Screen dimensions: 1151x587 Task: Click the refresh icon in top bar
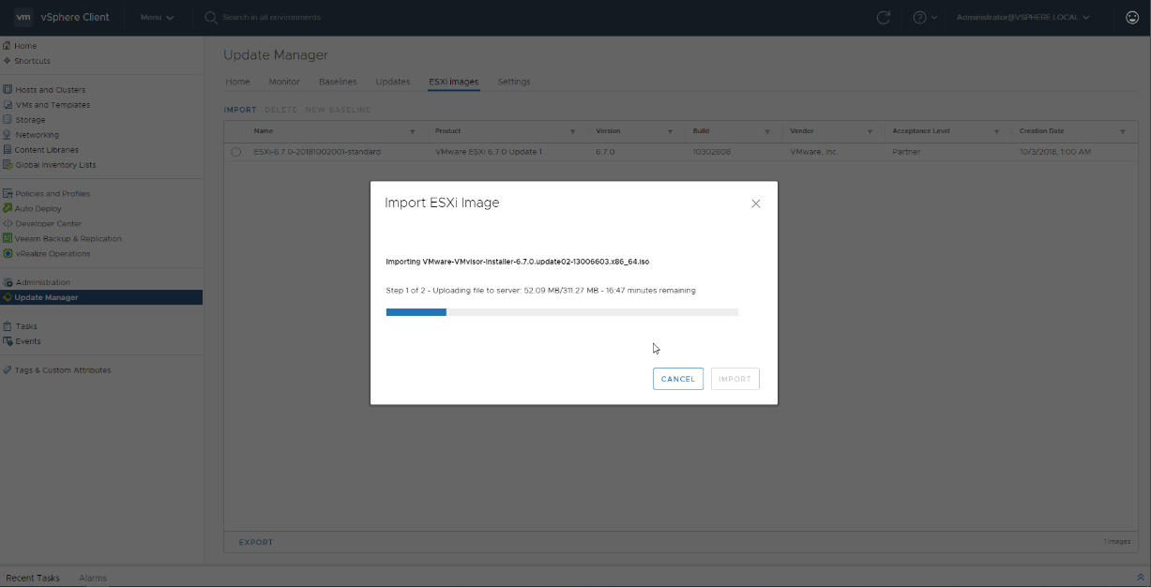(883, 17)
